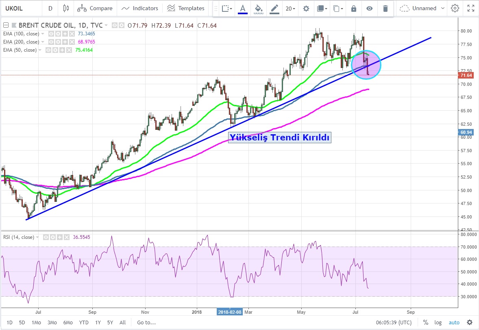Open the Indicators menu
The height and width of the screenshot is (330, 479).
(x=140, y=8)
